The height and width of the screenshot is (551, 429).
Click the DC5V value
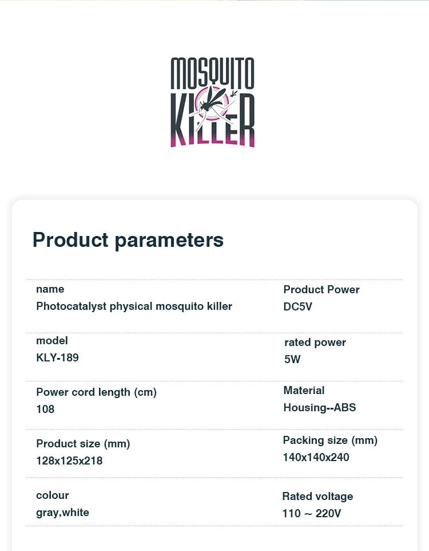[x=298, y=307]
